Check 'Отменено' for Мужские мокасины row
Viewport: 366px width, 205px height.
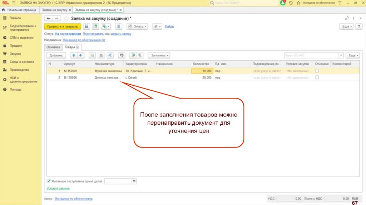(x=317, y=71)
